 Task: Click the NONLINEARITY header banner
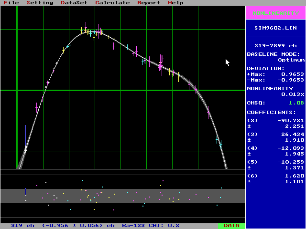click(x=275, y=13)
